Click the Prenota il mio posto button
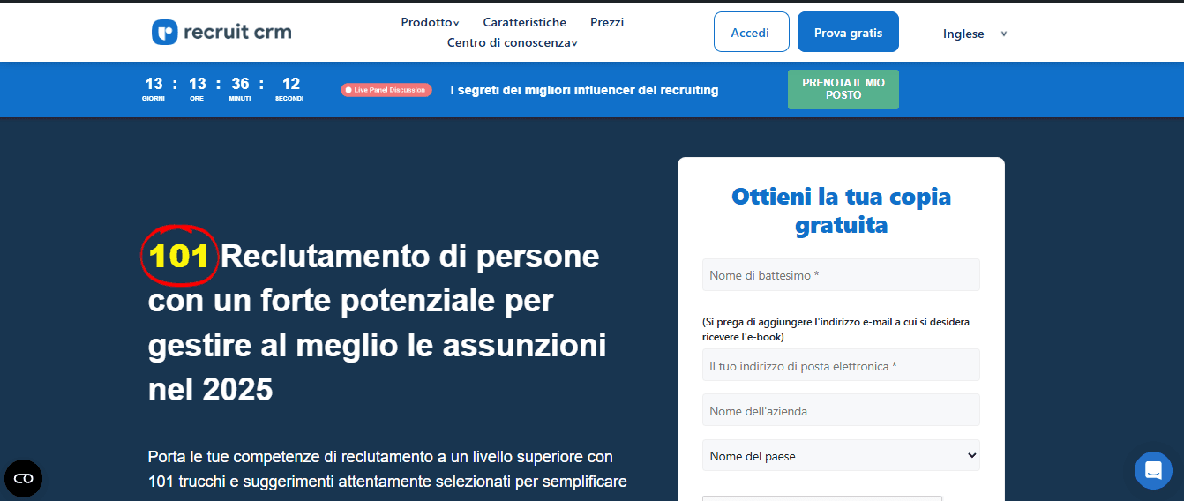Image resolution: width=1184 pixels, height=501 pixels. tap(843, 89)
